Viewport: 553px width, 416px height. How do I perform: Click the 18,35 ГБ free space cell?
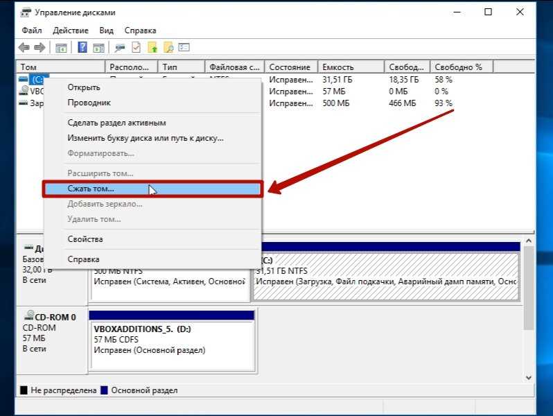(404, 80)
